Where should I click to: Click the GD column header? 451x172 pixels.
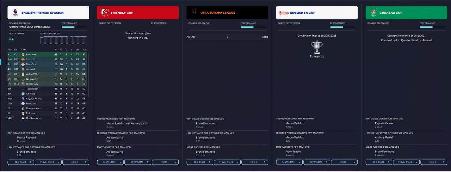[77, 50]
